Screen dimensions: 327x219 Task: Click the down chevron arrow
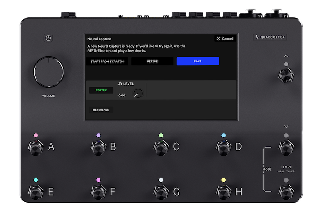tap(286, 127)
